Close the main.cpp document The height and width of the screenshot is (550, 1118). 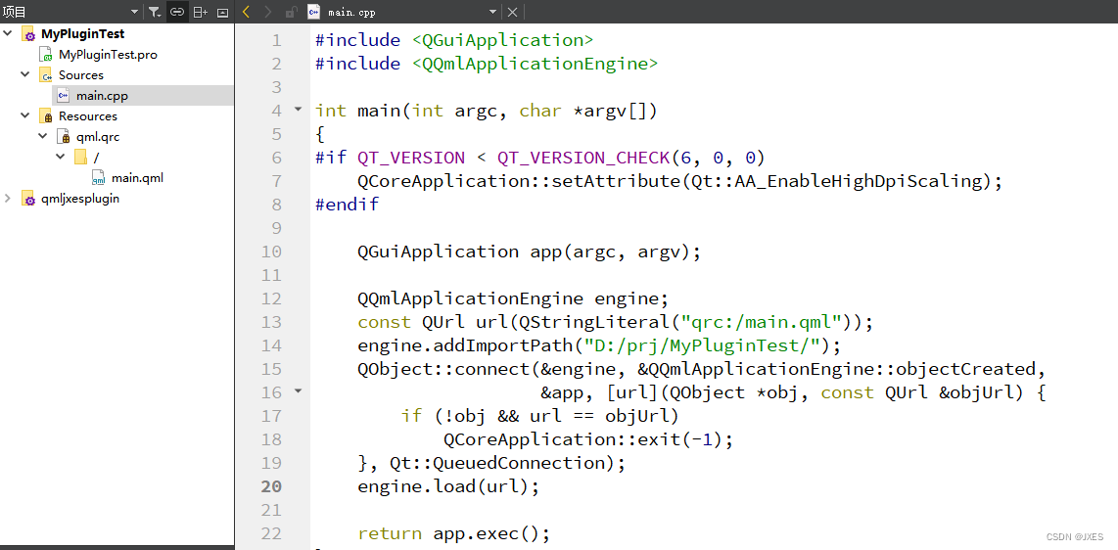coord(512,12)
